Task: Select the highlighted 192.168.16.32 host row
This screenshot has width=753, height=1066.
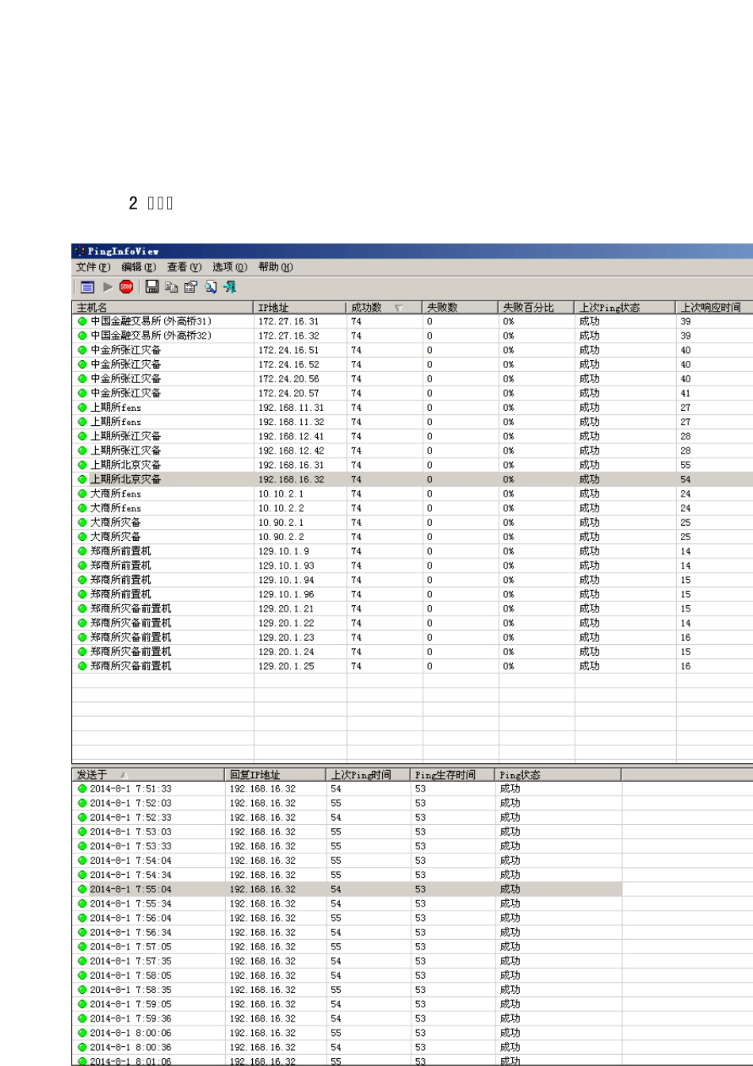Action: coord(412,480)
